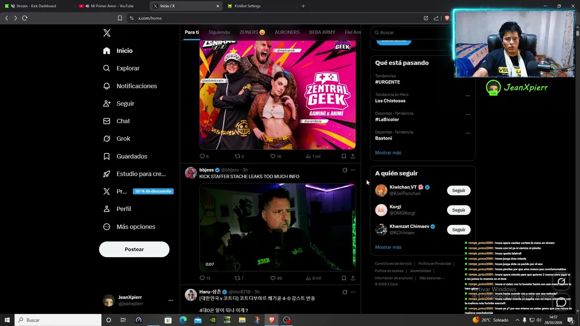
Task: Follow Kiwichan_VT
Action: [x=459, y=191]
